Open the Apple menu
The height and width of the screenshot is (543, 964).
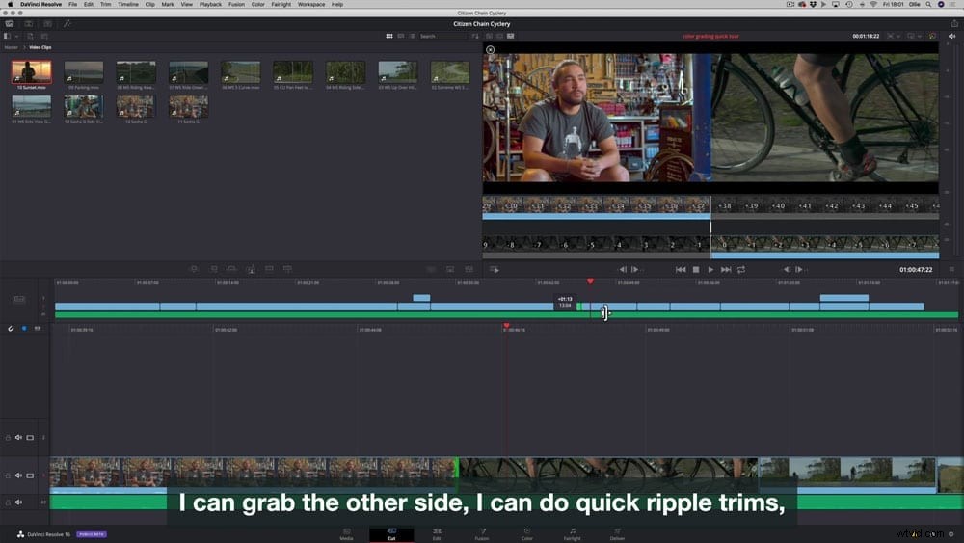click(x=10, y=4)
